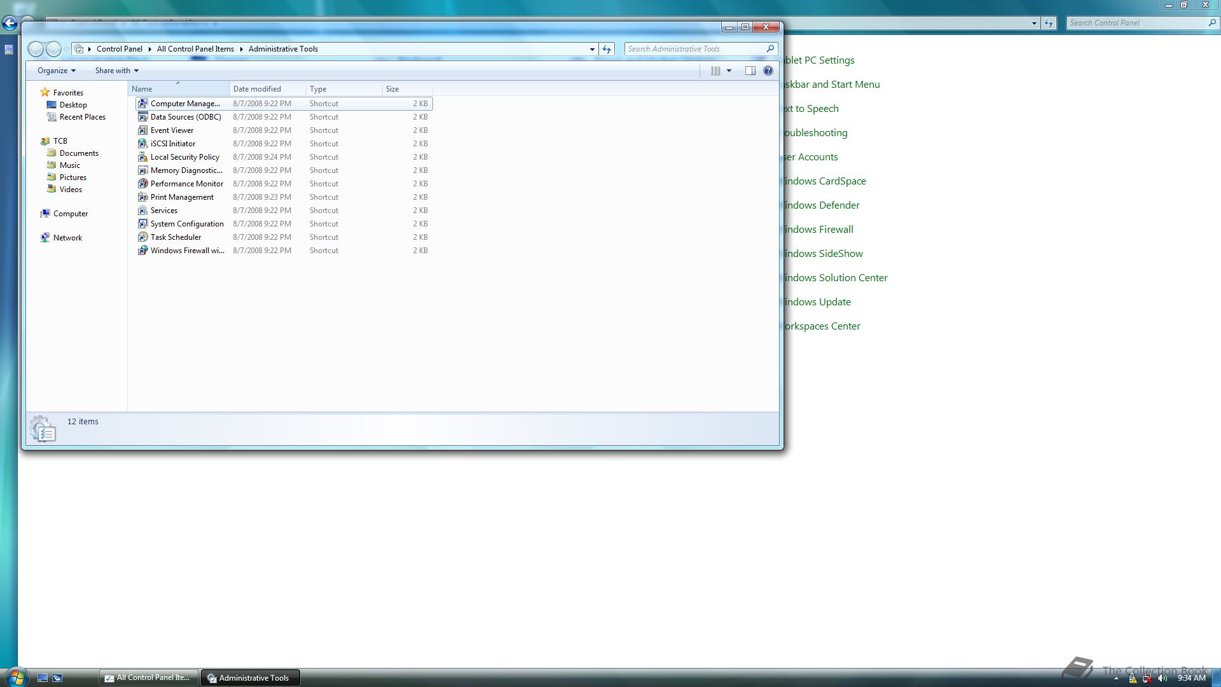Open Taskbar and Start Menu link
The height and width of the screenshot is (687, 1221).
[x=832, y=85]
